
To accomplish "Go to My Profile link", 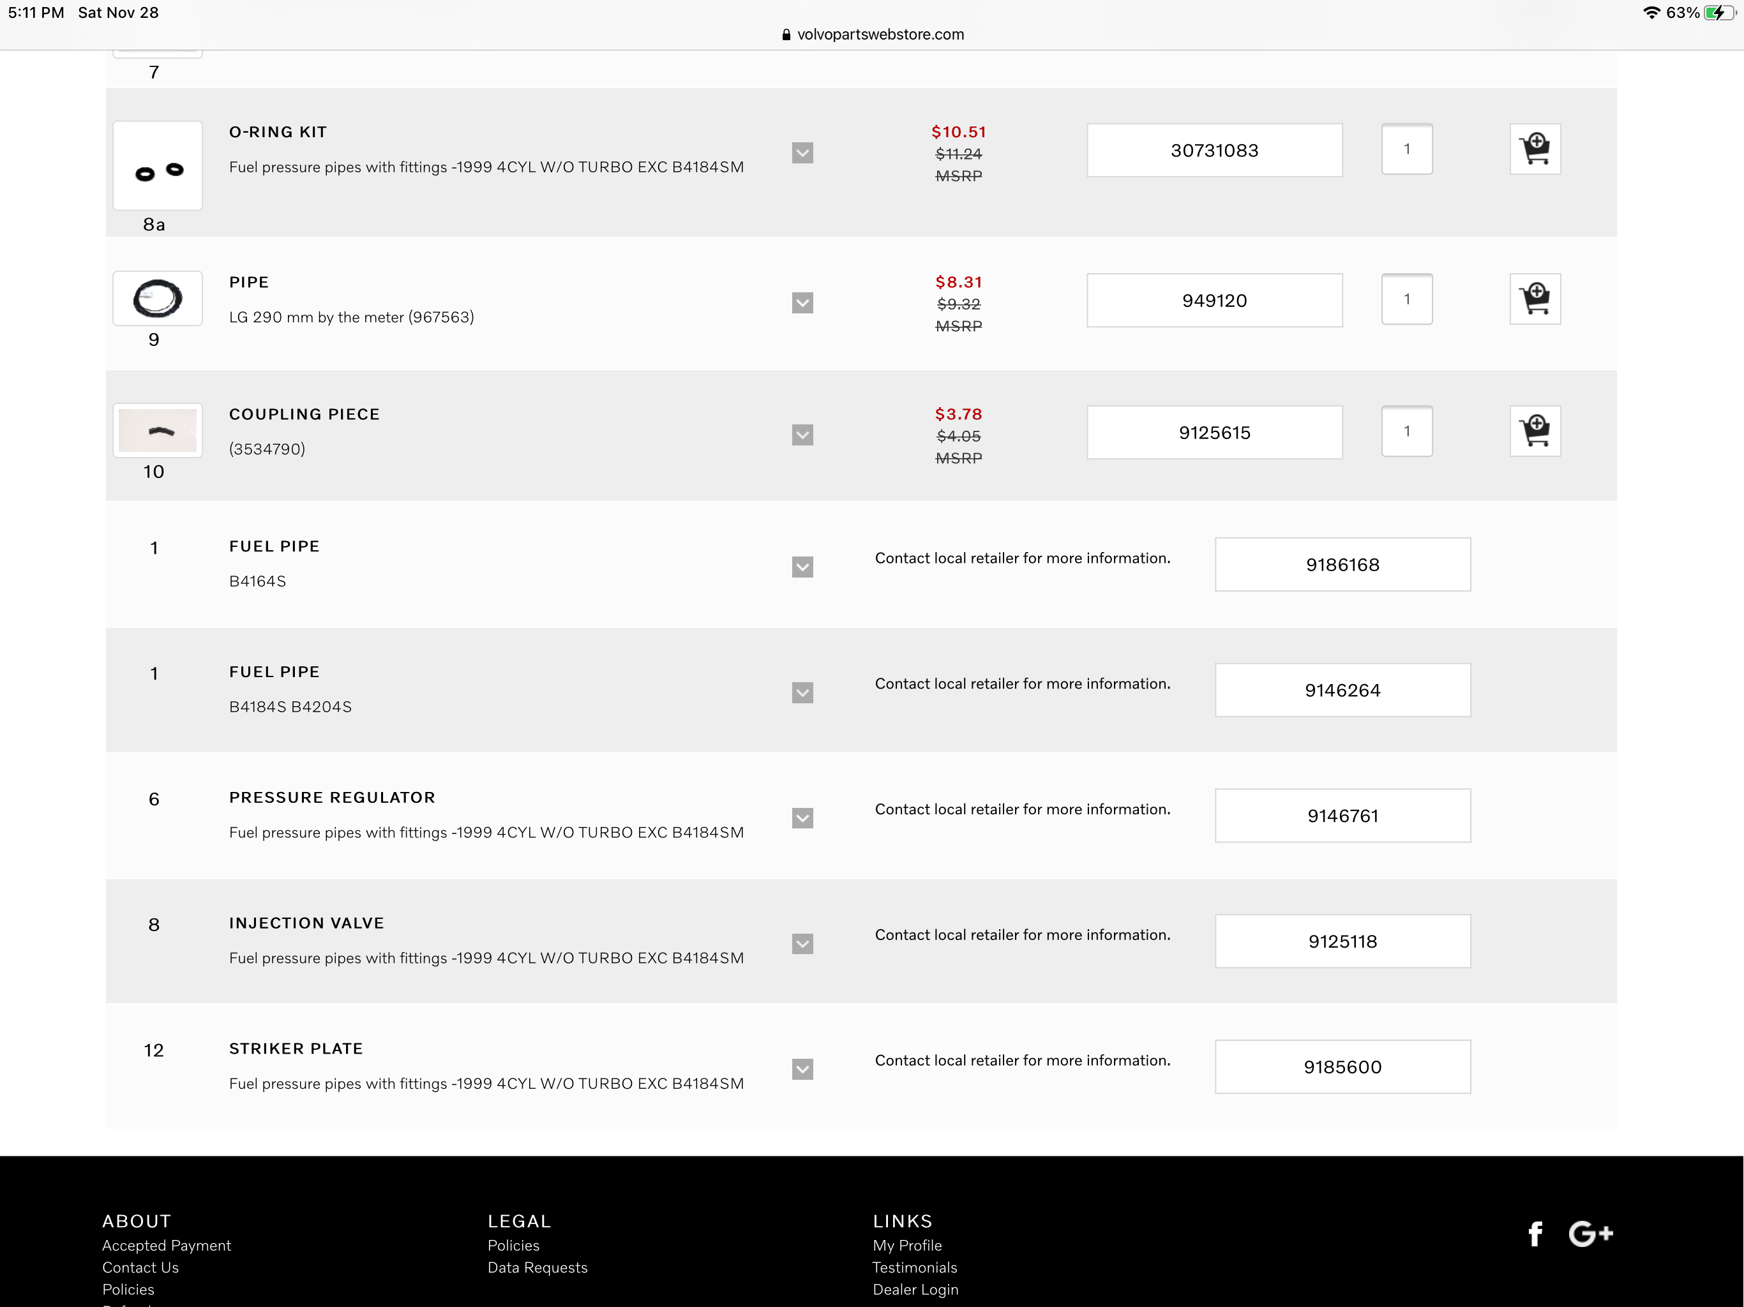I will coord(906,1246).
